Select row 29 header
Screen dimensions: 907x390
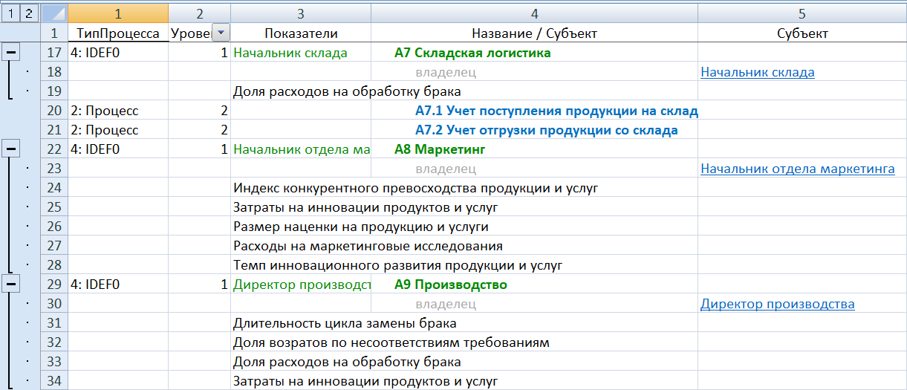pos(53,285)
